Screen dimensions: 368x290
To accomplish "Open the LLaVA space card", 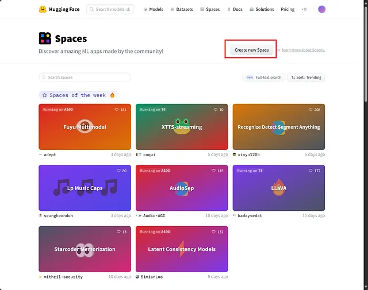I will (x=278, y=188).
